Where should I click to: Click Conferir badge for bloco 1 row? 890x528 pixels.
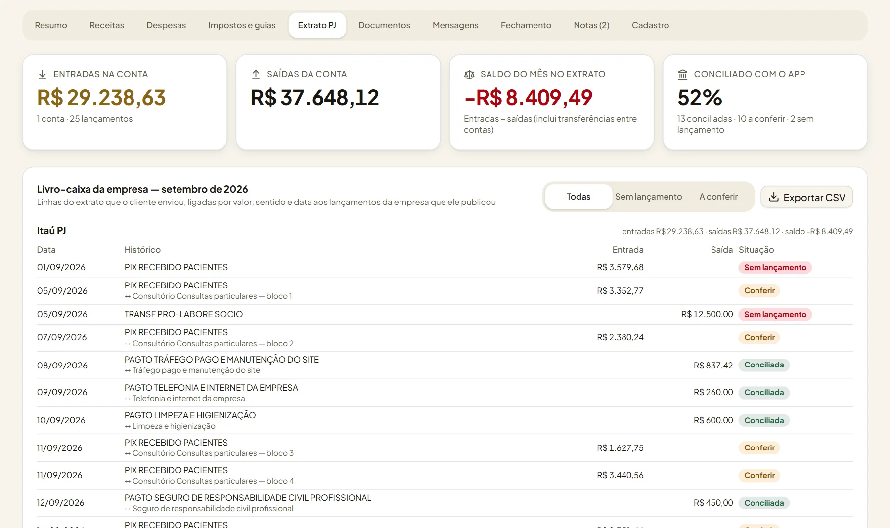(x=759, y=291)
